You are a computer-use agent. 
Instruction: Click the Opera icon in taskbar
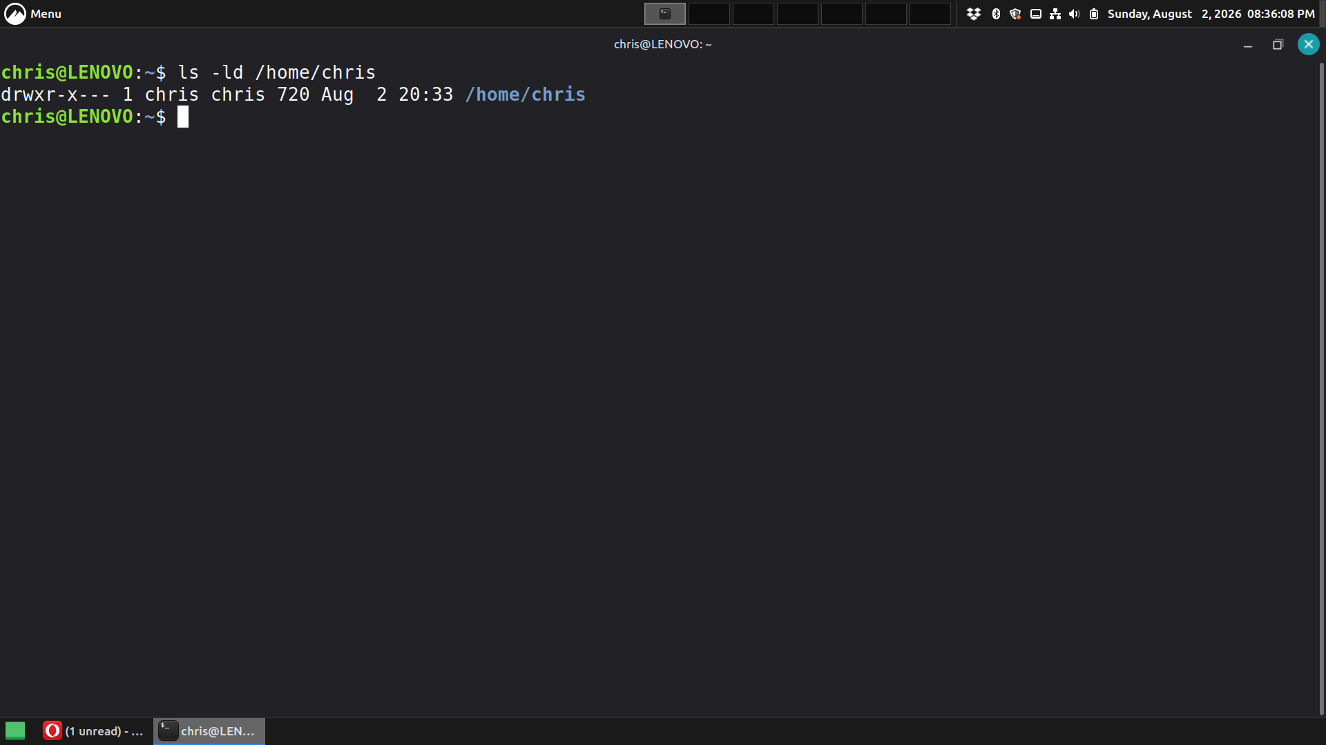(52, 731)
